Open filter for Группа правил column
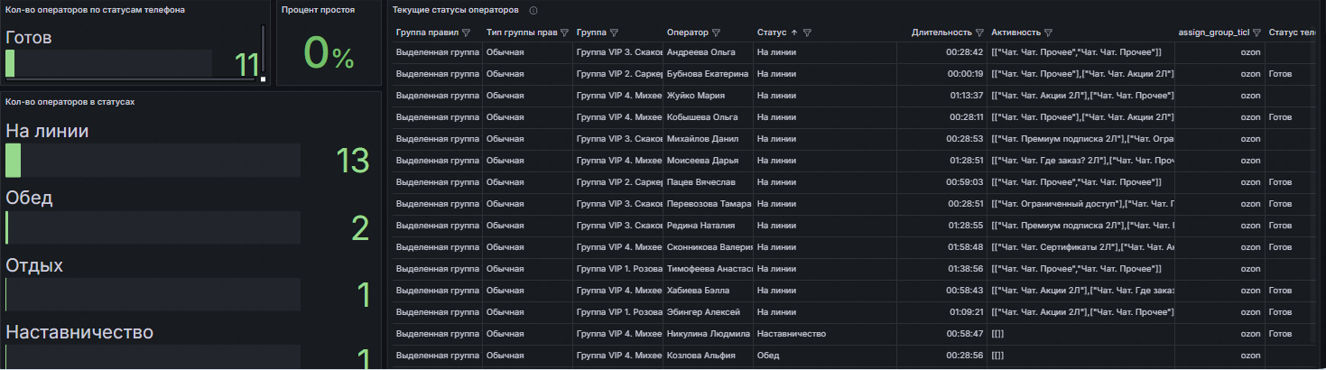Viewport: 1326px width, 370px height. [467, 32]
